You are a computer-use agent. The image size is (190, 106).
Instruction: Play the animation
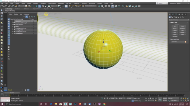[x=151, y=98]
